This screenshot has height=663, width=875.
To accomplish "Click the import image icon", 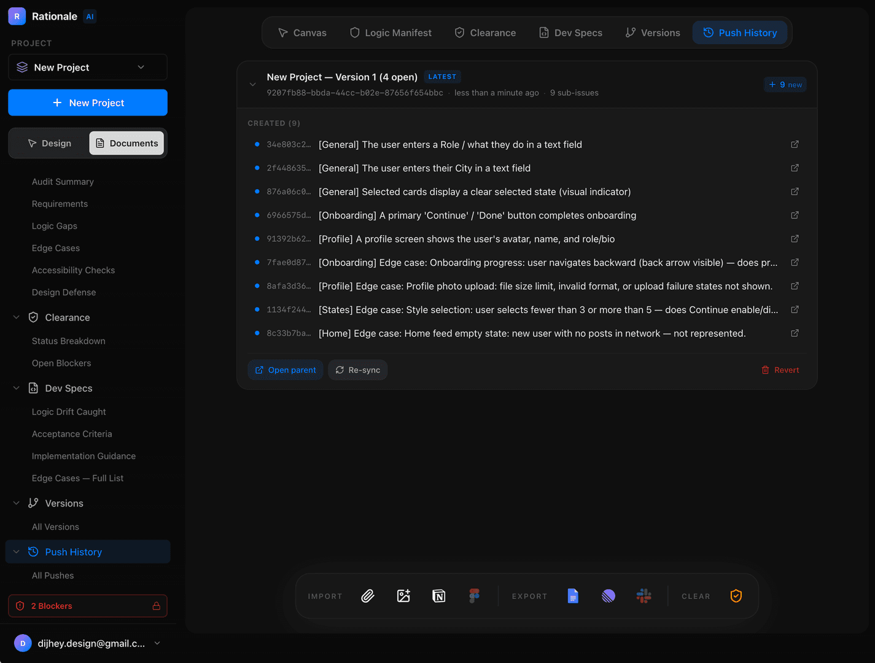I will (x=403, y=596).
